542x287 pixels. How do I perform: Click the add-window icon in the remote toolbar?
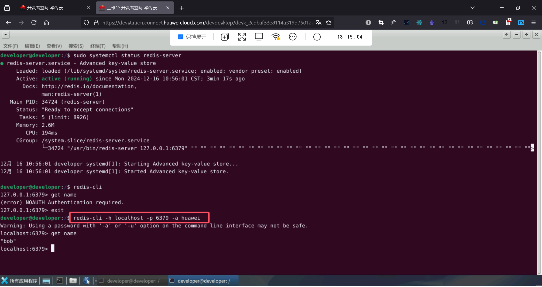[225, 37]
